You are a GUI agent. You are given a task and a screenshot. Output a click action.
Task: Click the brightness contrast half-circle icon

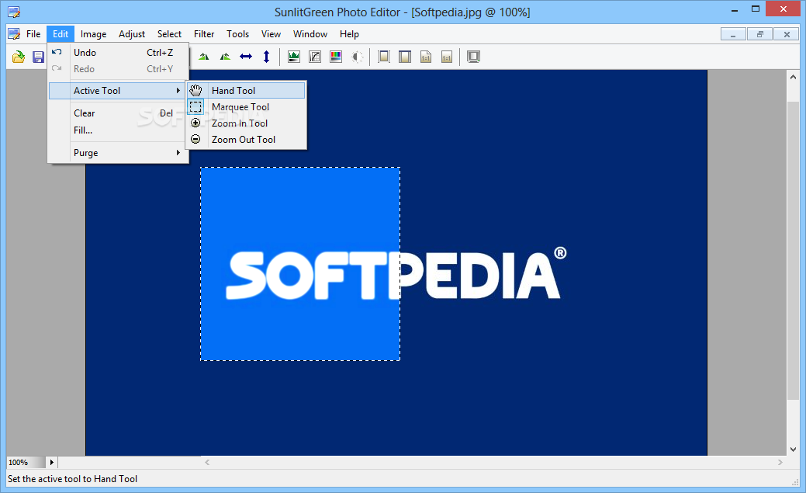point(357,57)
